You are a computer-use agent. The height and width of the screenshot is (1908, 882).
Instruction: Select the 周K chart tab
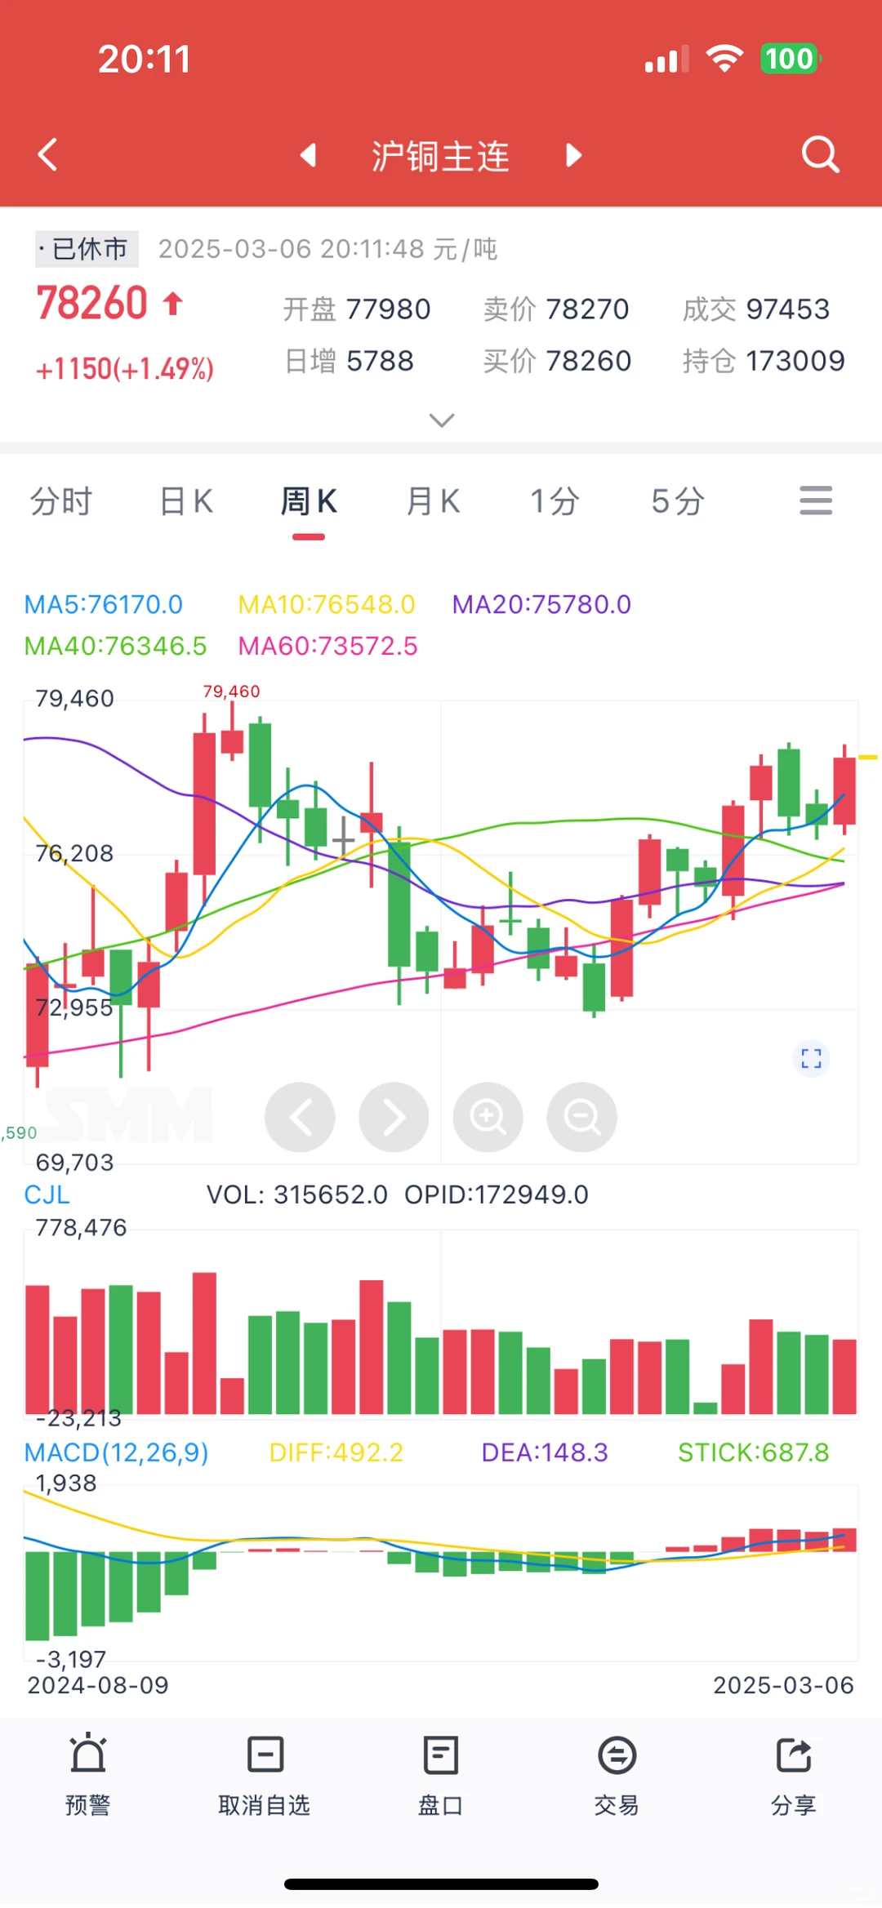click(309, 501)
